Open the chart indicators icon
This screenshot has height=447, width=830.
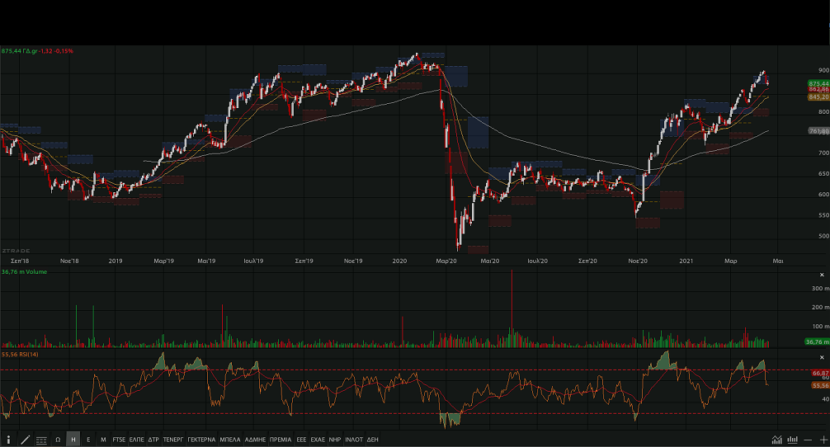777,440
